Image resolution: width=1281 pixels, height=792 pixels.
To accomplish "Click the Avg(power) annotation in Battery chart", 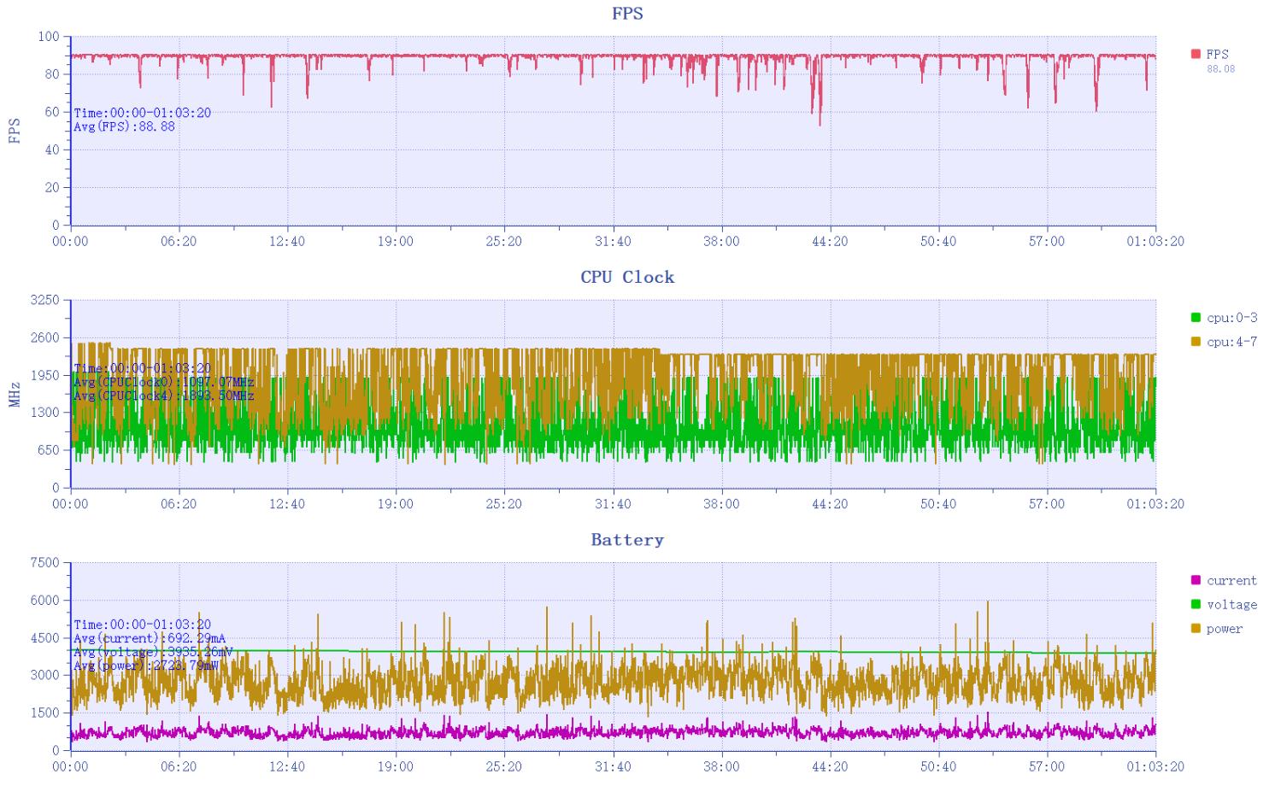I will pyautogui.click(x=145, y=666).
